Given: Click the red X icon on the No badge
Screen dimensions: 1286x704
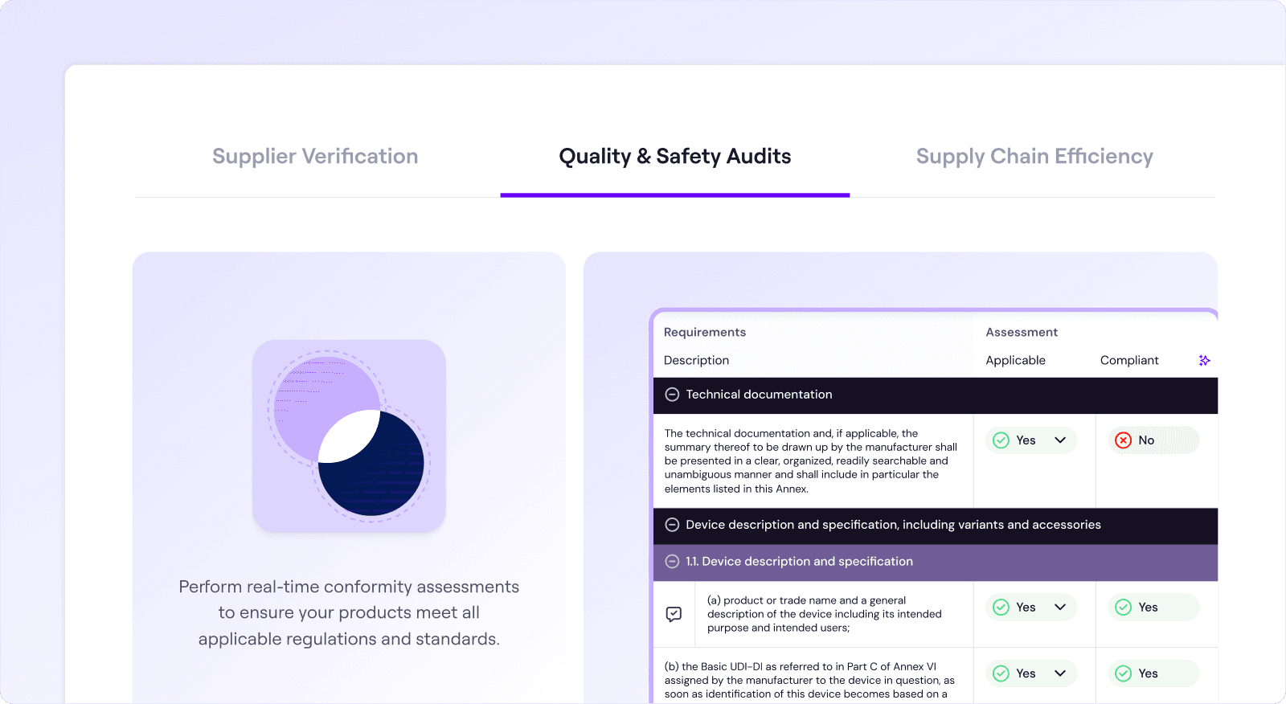Looking at the screenshot, I should pyautogui.click(x=1123, y=440).
